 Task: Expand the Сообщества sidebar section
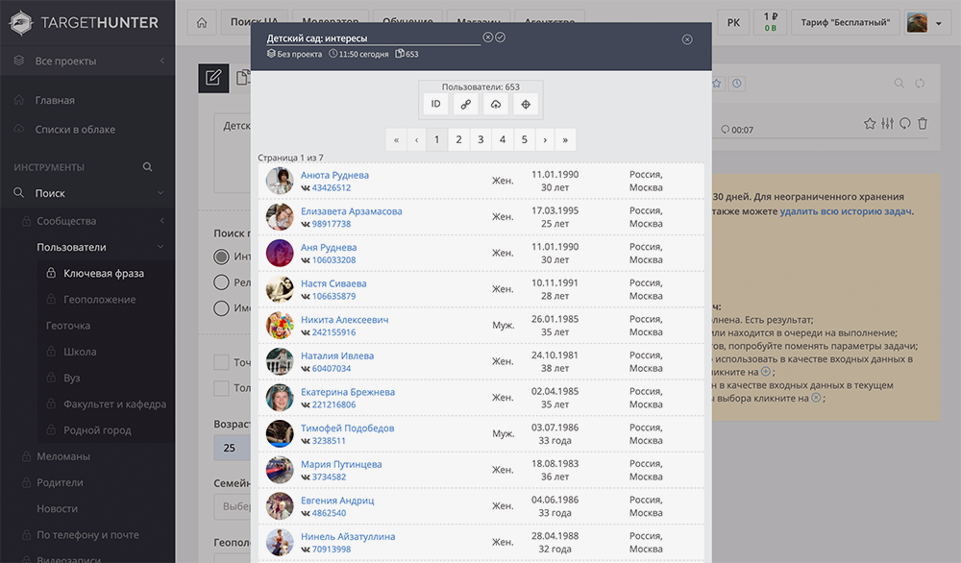[160, 221]
